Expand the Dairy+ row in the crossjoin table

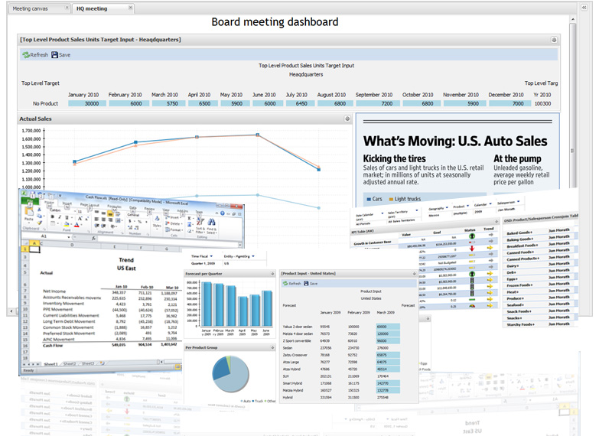click(513, 265)
